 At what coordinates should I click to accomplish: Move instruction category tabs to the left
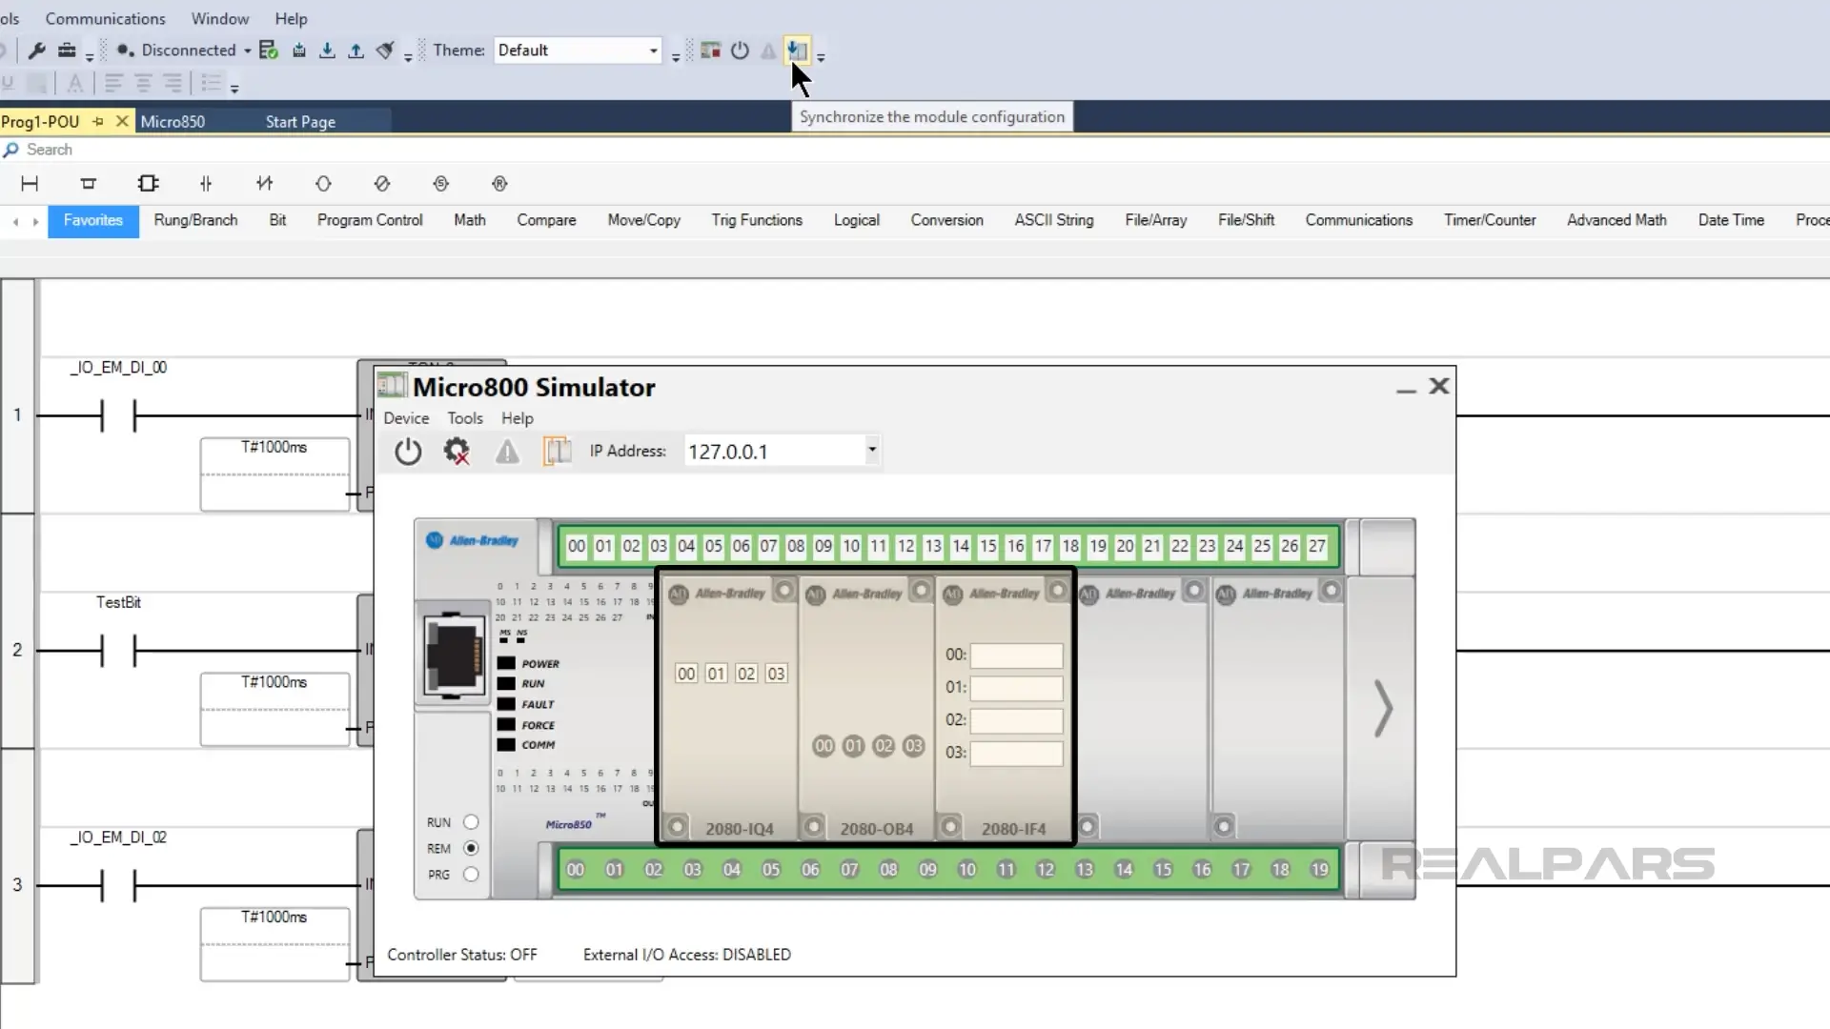(15, 221)
